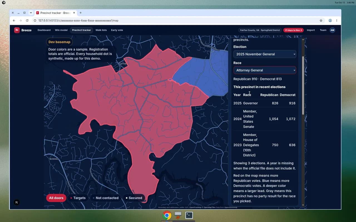Screen dimensions: 356x222
Task: View site information icon in address bar
Action: [35, 21]
